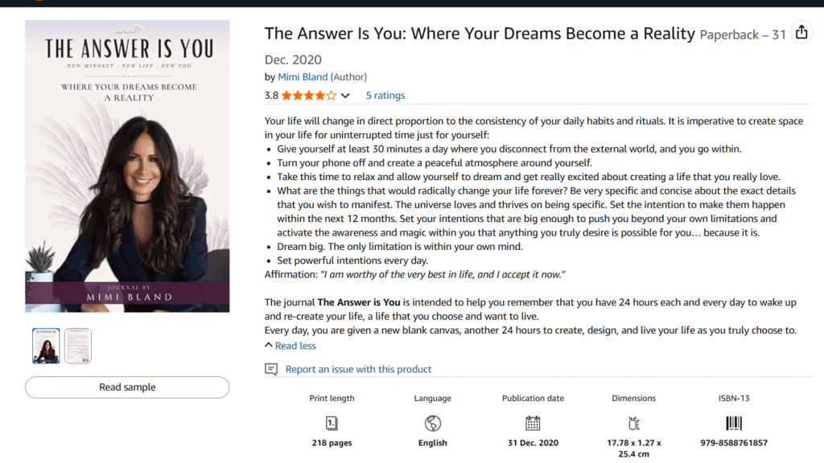Click the 218 pages print length value
Image resolution: width=824 pixels, height=463 pixels.
click(x=332, y=443)
